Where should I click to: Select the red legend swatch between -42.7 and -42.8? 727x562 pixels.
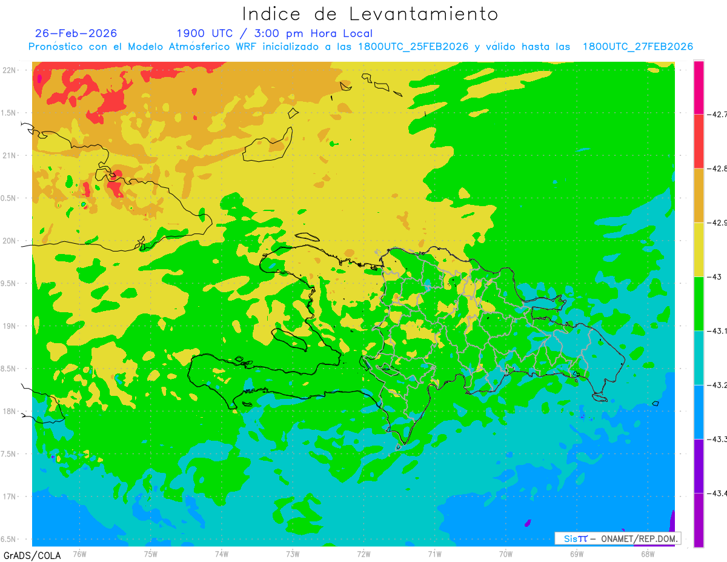pos(699,141)
